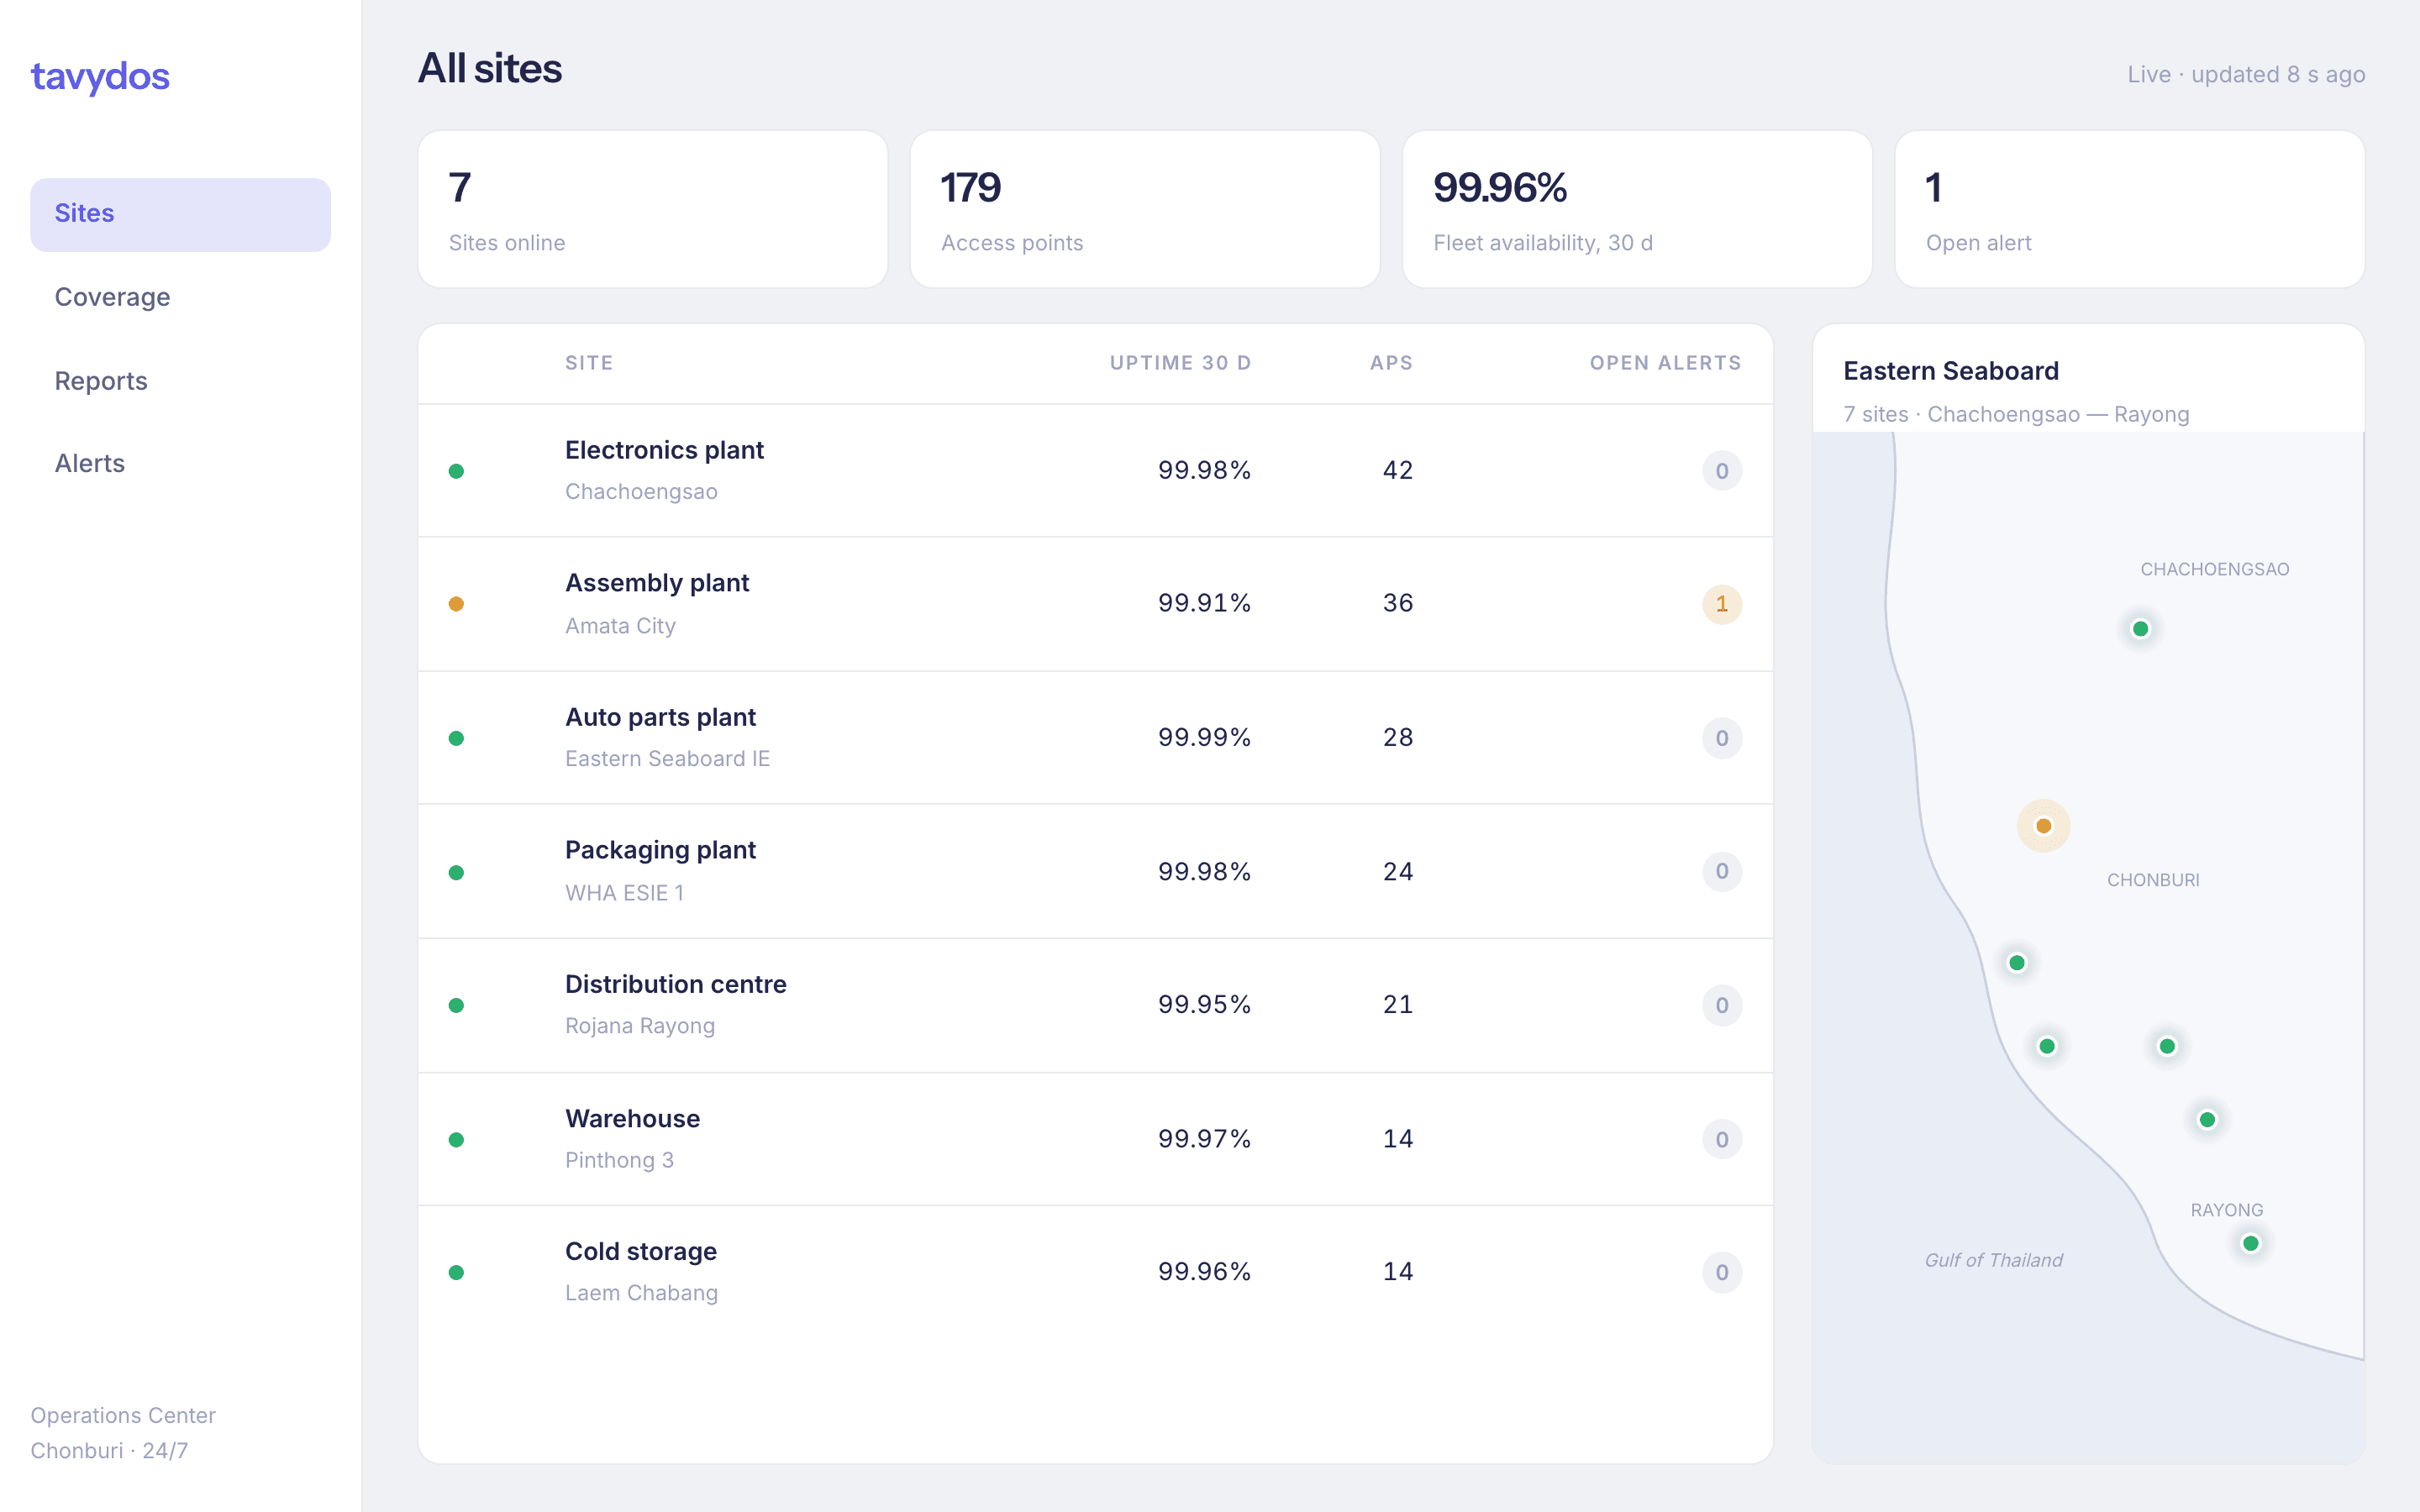
Task: Click the Live updated status text
Action: 2245,75
